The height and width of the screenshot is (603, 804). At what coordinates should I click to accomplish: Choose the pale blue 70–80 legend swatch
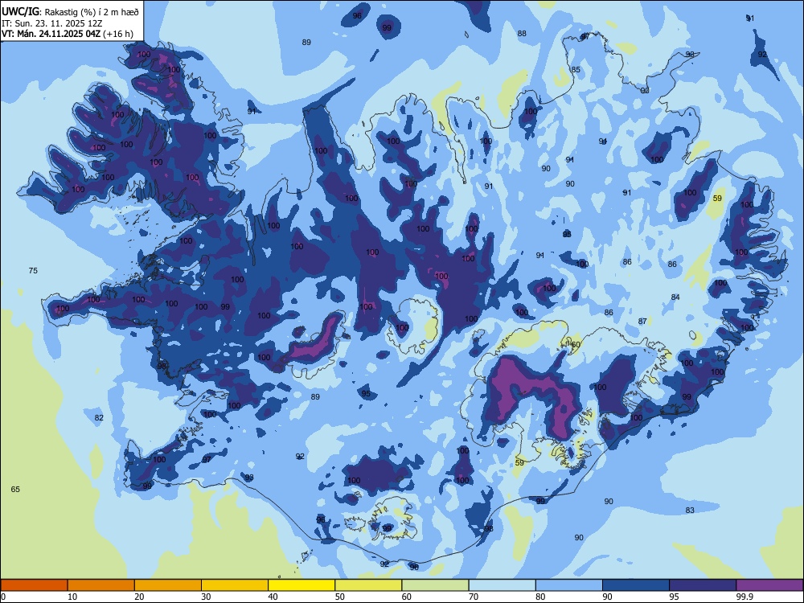click(502, 585)
